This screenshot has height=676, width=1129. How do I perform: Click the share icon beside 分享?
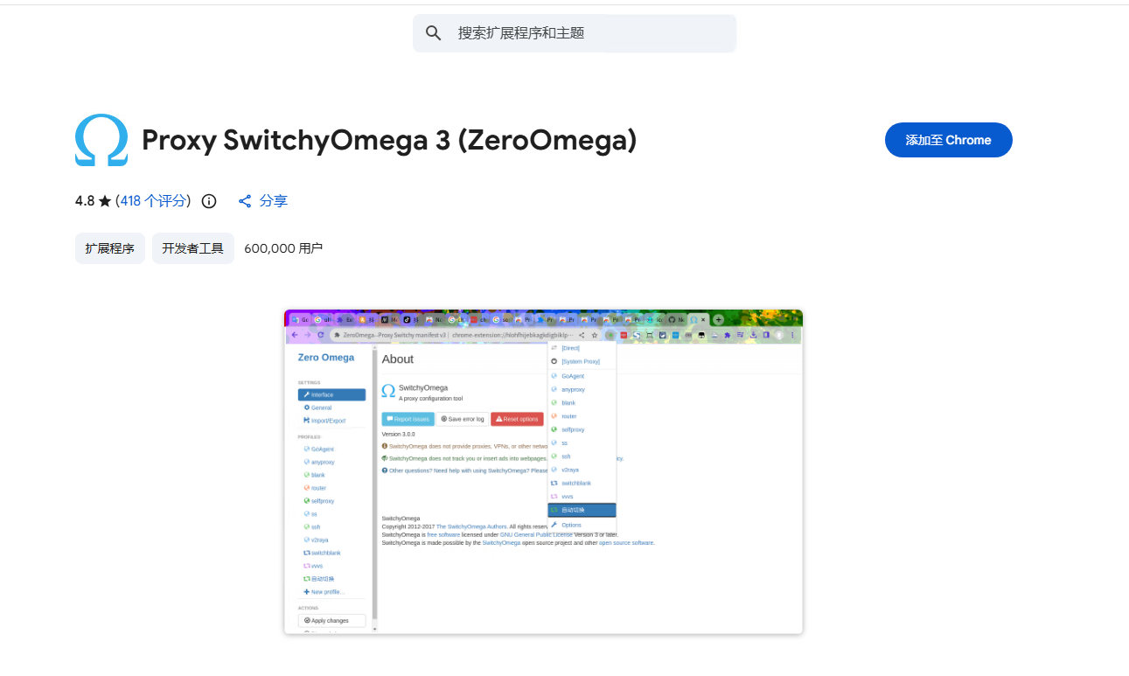(x=246, y=201)
